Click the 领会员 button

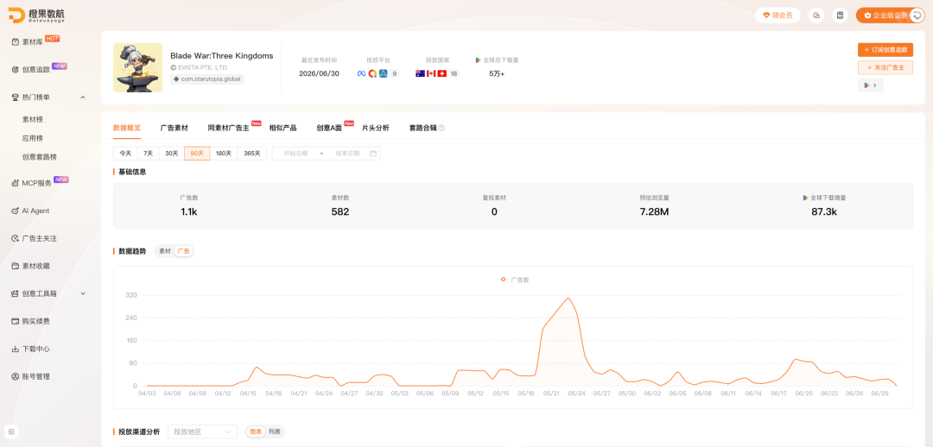point(777,16)
